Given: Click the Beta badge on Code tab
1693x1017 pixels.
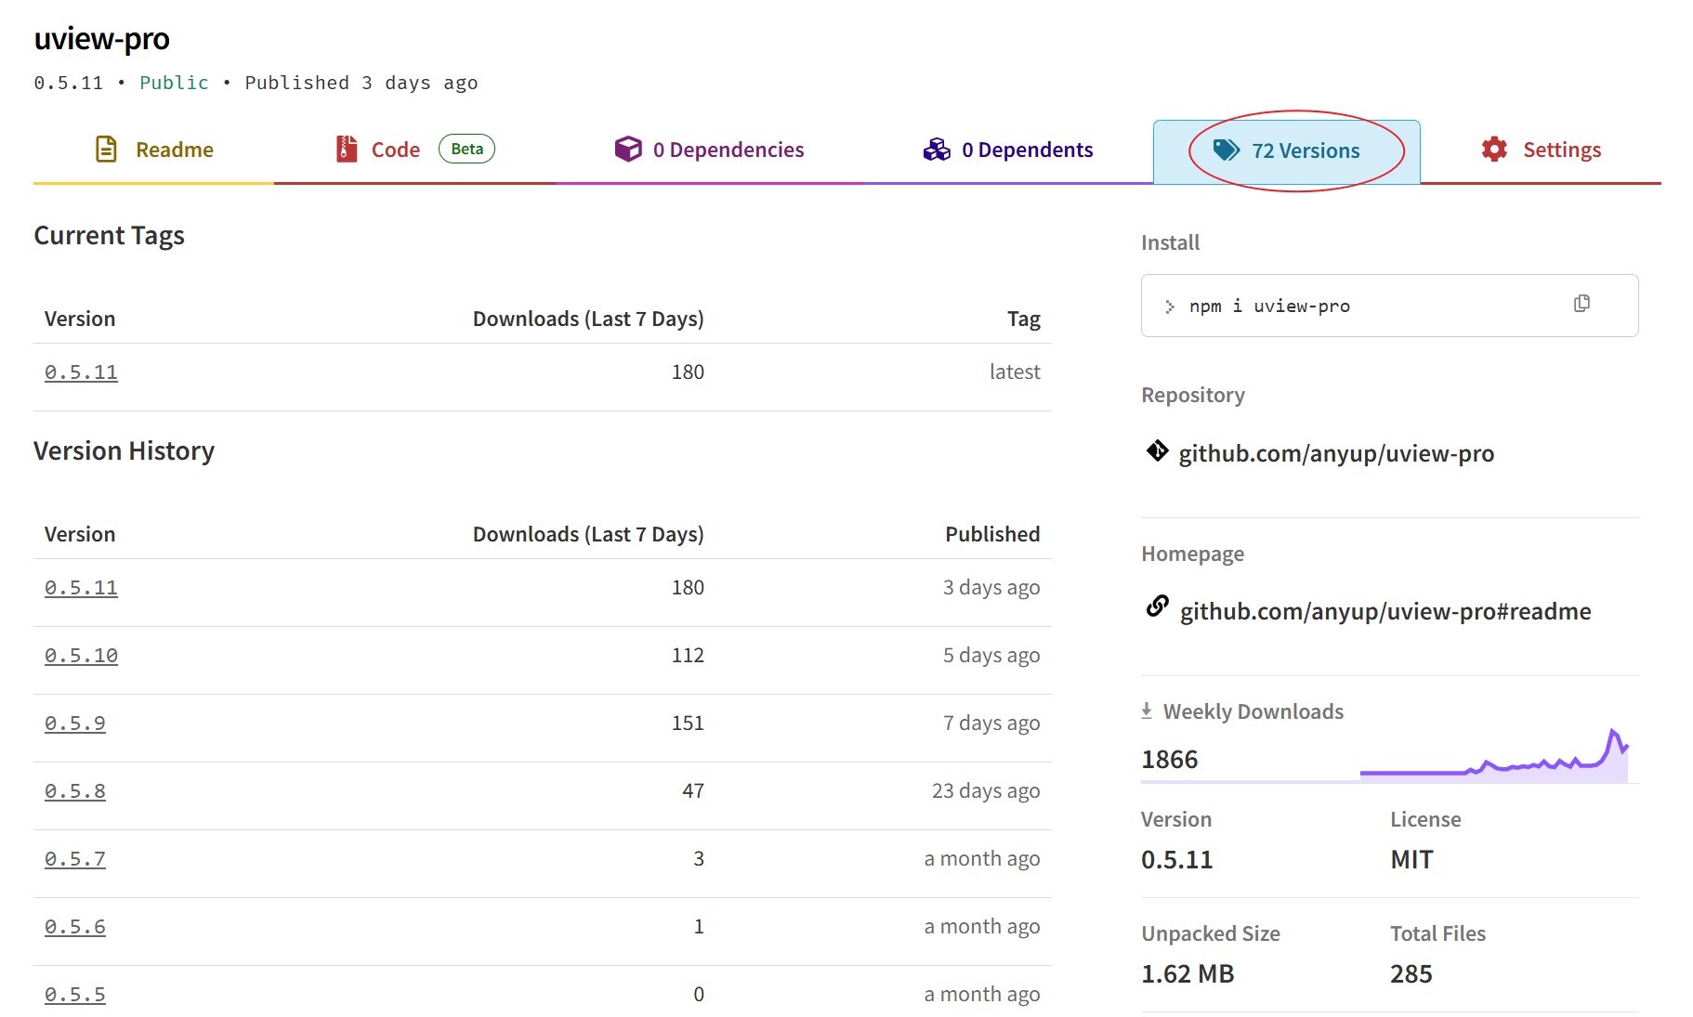Looking at the screenshot, I should click(466, 149).
